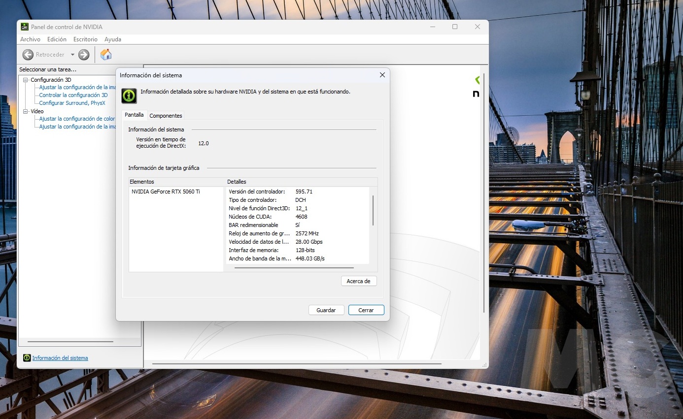Click the forward arrow toolbar icon
Screen dimensions: 683x419
pyautogui.click(x=84, y=55)
